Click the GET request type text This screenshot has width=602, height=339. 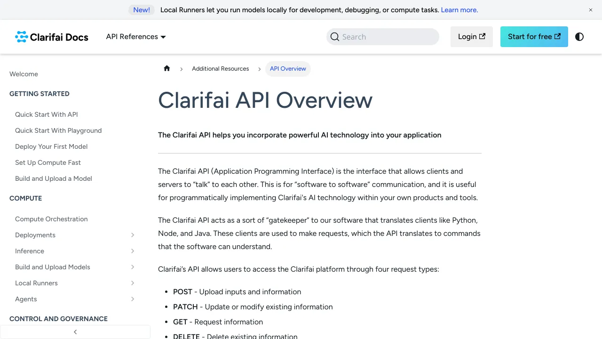tap(180, 322)
